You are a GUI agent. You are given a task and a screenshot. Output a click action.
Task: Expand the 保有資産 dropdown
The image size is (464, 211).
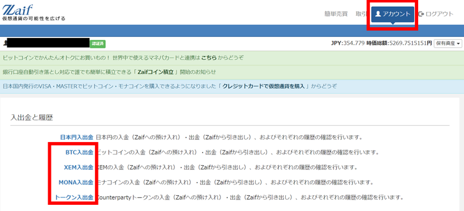coord(448,43)
